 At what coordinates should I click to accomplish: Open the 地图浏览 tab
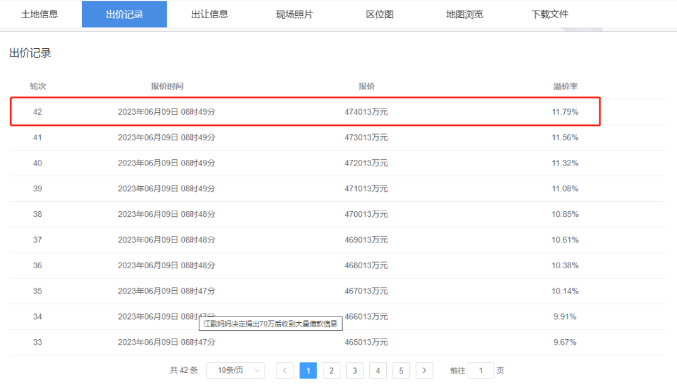click(x=464, y=14)
